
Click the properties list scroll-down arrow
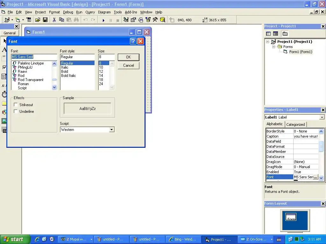321,178
